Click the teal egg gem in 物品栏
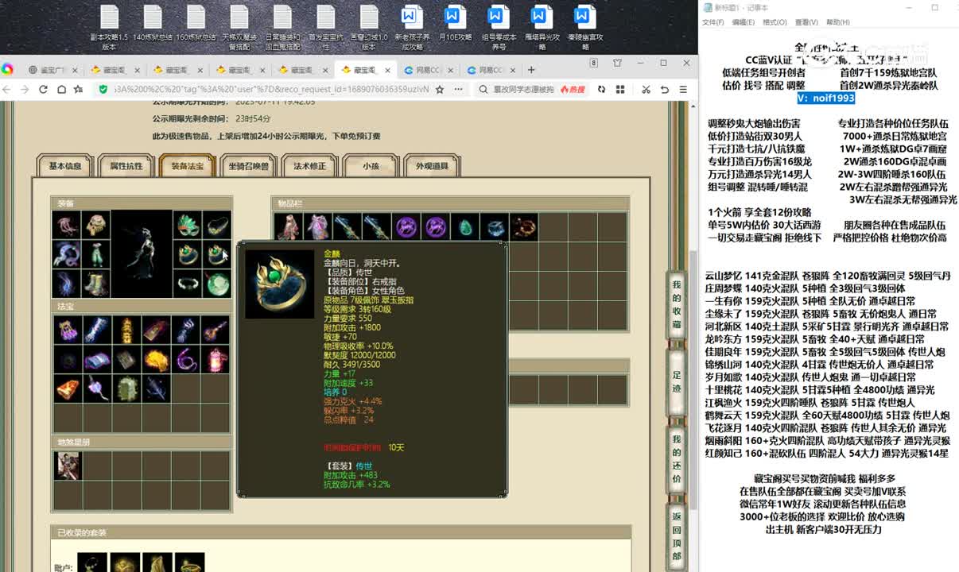The height and width of the screenshot is (572, 959). coord(465,227)
